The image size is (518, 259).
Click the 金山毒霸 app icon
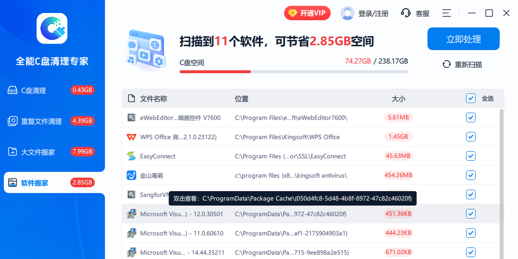[131, 175]
